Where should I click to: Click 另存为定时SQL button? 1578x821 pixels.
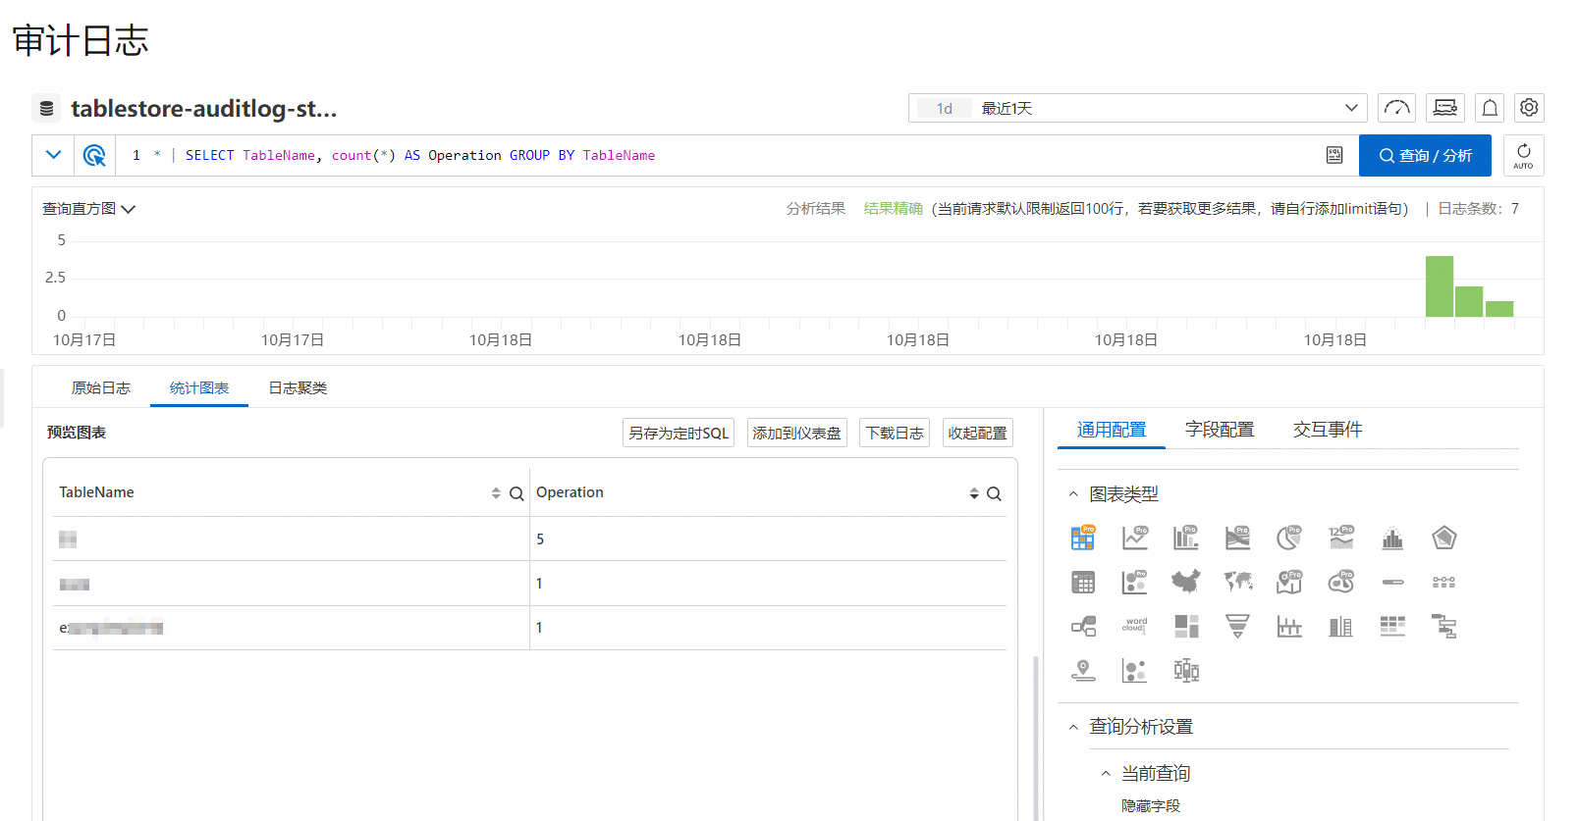[x=679, y=433]
